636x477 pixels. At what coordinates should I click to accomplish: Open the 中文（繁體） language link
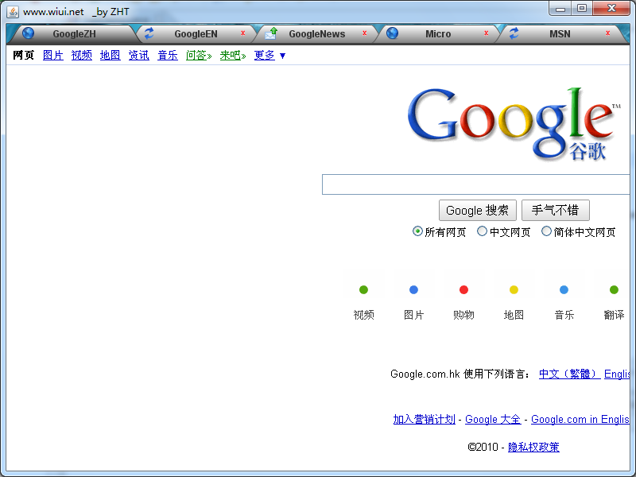point(569,374)
